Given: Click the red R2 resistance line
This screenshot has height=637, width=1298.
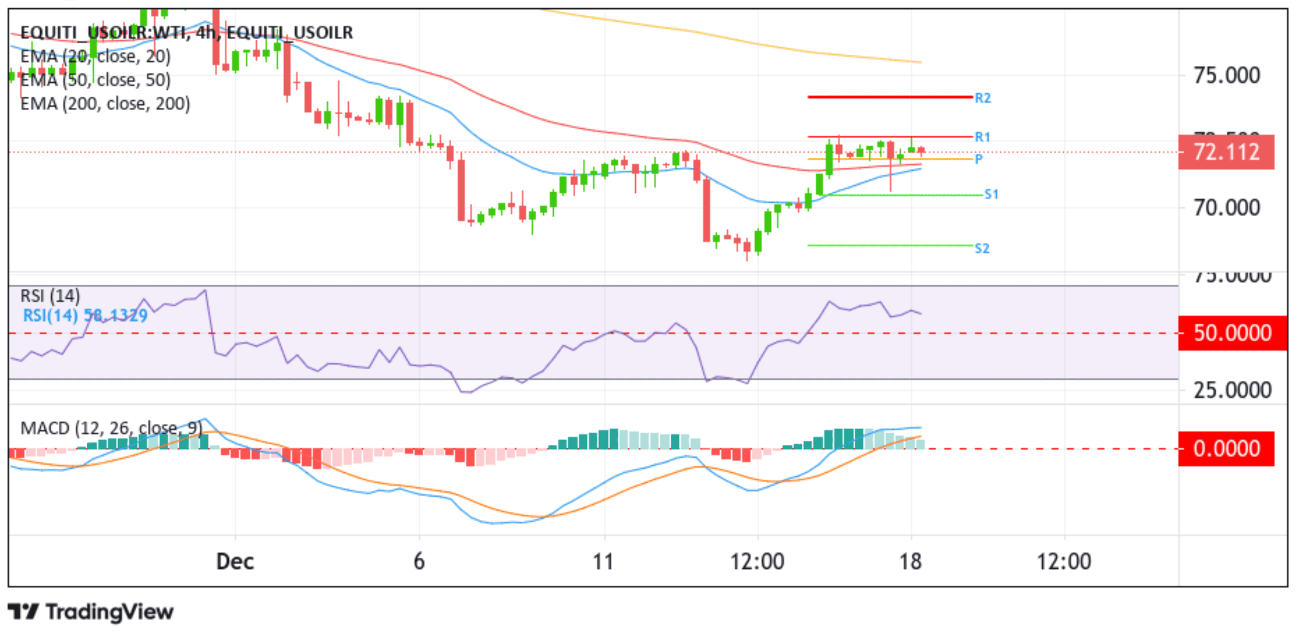Looking at the screenshot, I should coord(890,97).
